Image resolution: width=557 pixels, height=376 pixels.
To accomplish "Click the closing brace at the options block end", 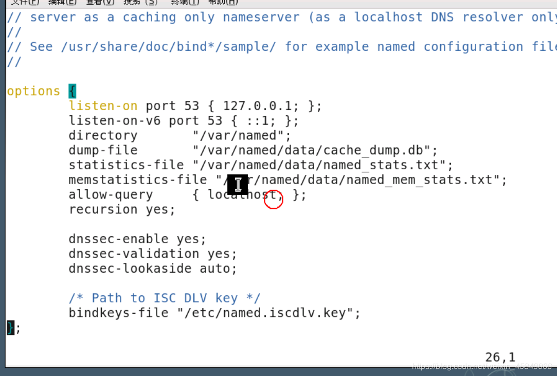I will coord(11,328).
